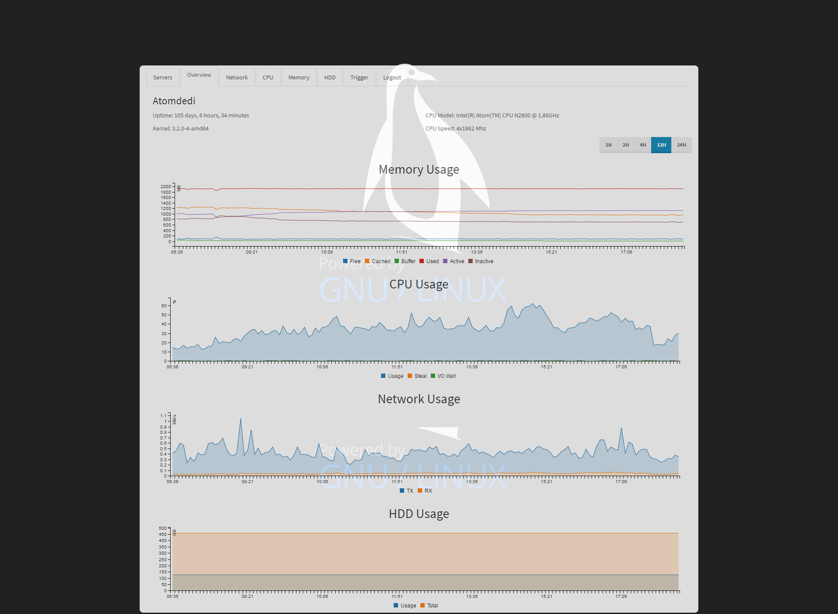Toggle the TX series in network legend
Screen dimensions: 838x614
[x=402, y=491]
